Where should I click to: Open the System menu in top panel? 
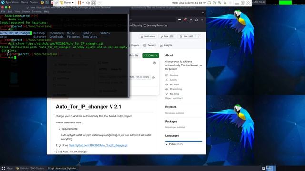(x=34, y=2)
